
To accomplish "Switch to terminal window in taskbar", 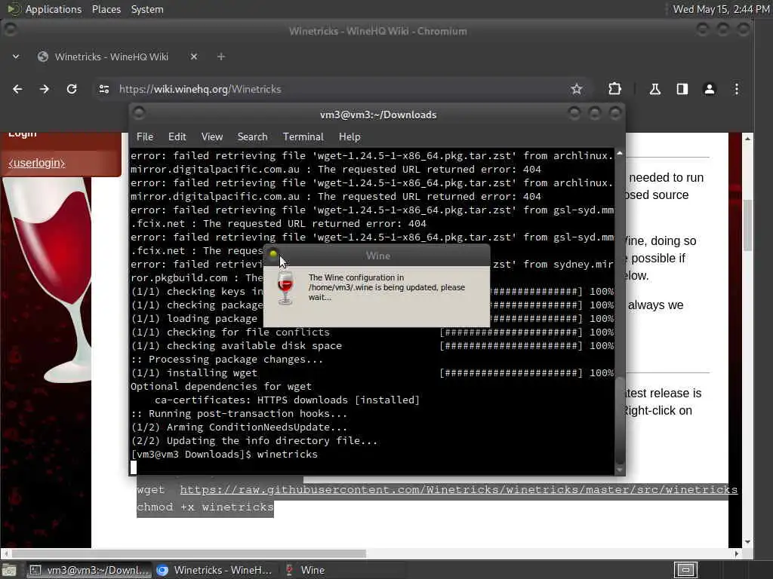I will pos(89,570).
